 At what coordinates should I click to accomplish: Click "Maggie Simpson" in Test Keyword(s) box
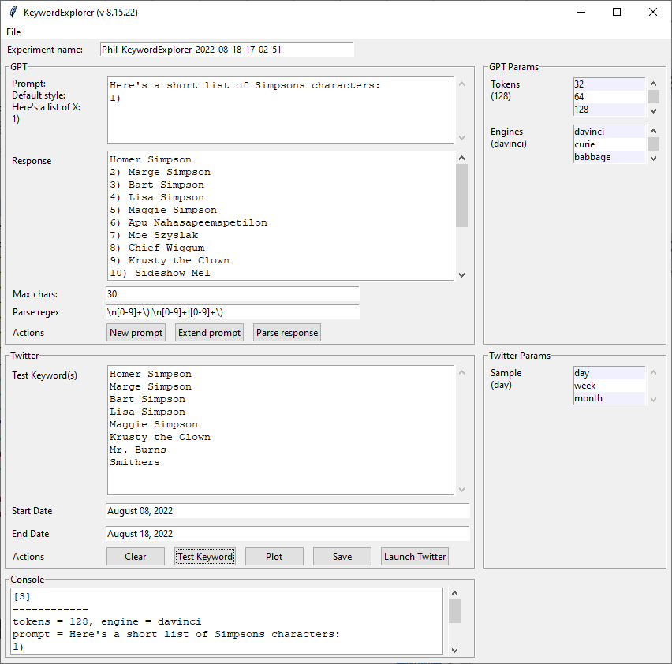(x=154, y=424)
